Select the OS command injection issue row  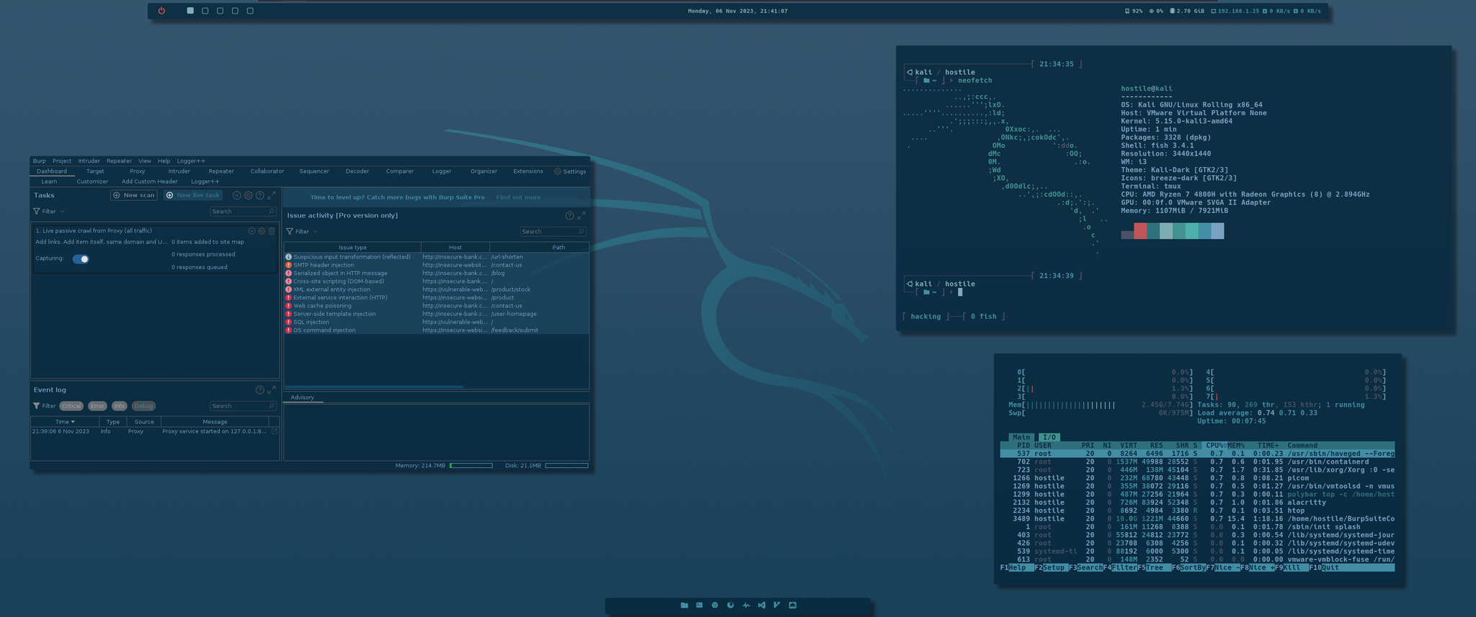point(437,330)
